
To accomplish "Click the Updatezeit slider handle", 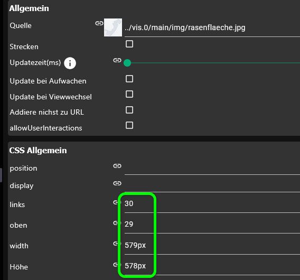I will click(x=127, y=63).
